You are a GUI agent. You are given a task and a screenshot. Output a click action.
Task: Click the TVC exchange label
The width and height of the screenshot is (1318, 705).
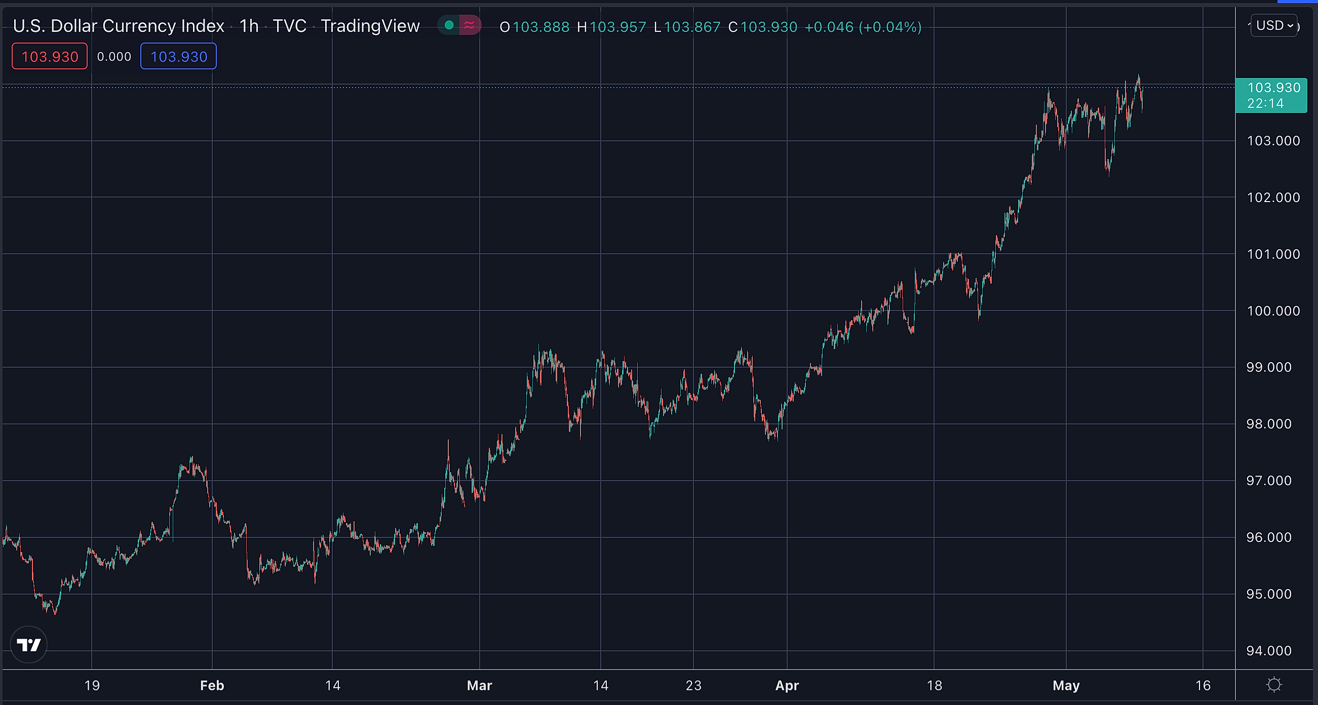(290, 26)
